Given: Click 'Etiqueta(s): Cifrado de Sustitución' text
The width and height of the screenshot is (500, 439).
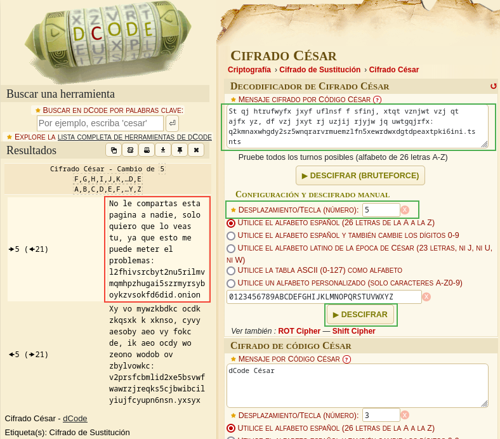Looking at the screenshot, I should (x=67, y=432).
